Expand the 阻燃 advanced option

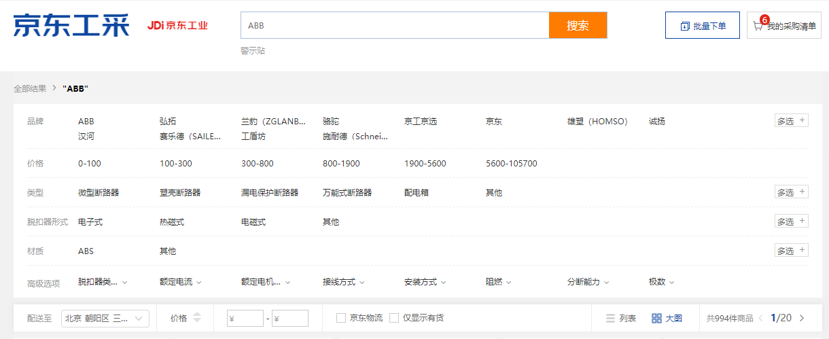point(498,282)
